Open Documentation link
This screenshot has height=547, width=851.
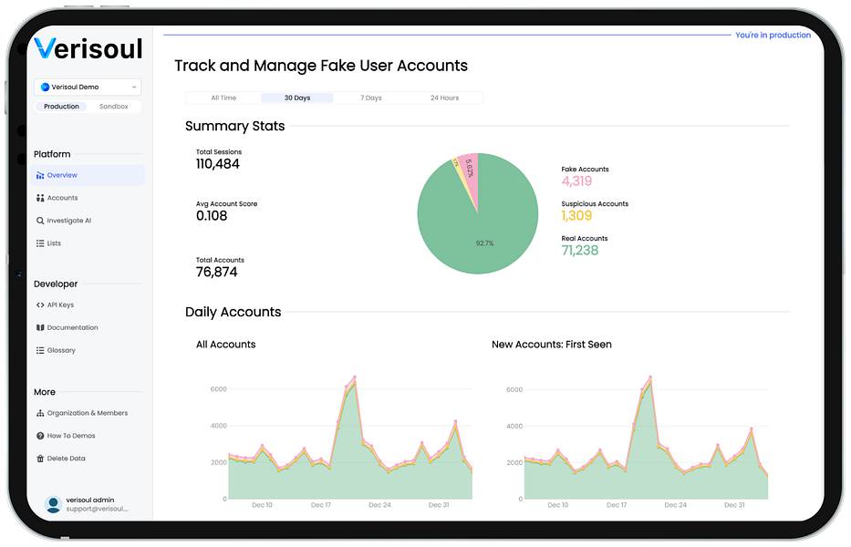88,328
